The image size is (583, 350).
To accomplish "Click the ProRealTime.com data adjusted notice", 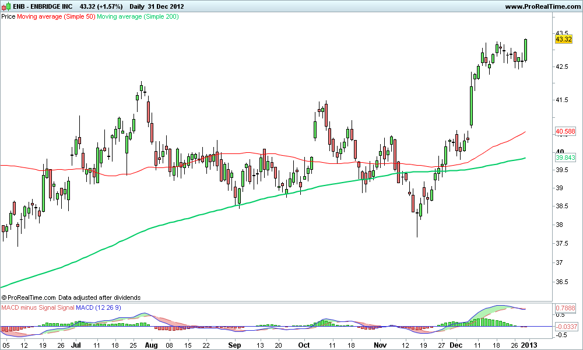I will pyautogui.click(x=71, y=297).
